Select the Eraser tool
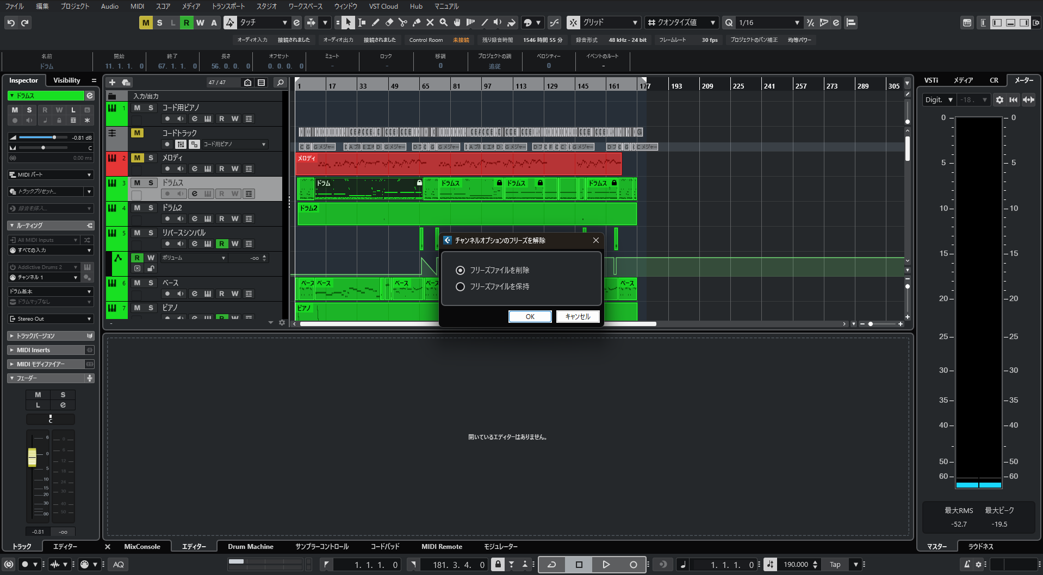The height and width of the screenshot is (575, 1043). [389, 22]
